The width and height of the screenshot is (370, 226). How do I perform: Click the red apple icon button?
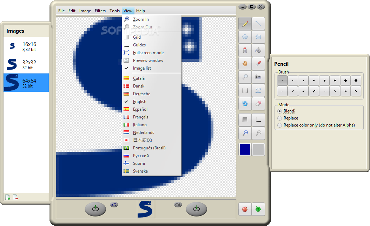tap(245, 209)
